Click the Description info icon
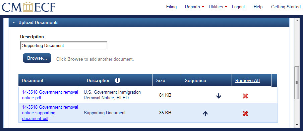 pyautogui.click(x=118, y=80)
